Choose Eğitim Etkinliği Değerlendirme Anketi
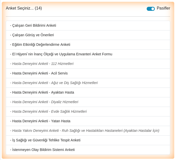Viewport: 176px width, 160px height. 88,45
